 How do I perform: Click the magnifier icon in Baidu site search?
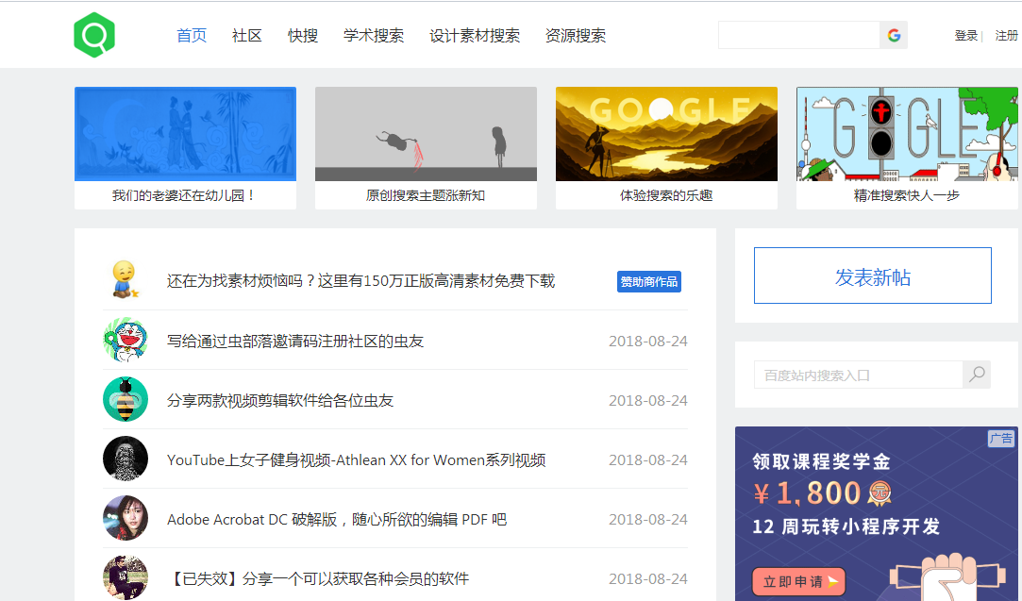point(977,375)
